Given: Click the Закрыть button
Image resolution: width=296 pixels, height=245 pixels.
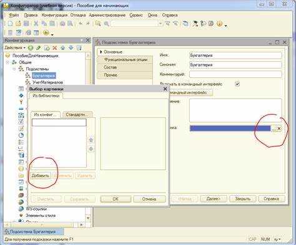Looking at the screenshot, I should [243, 199].
